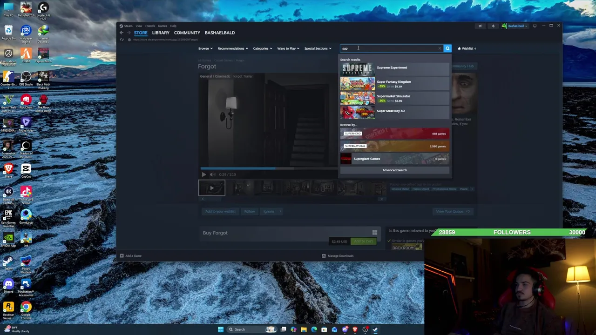Screen dimensions: 596x335
Task: Select the STORE tab
Action: click(x=141, y=33)
